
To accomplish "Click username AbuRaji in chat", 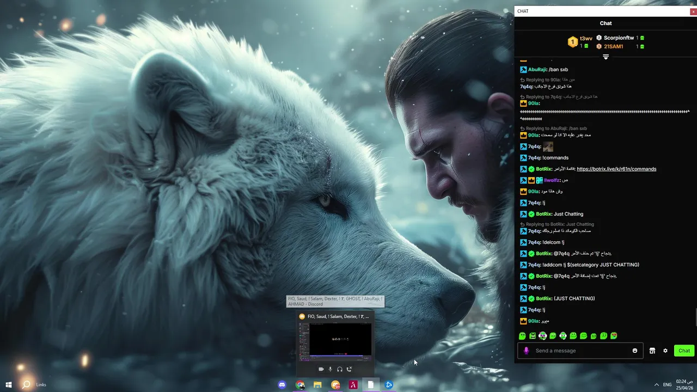I will point(537,70).
